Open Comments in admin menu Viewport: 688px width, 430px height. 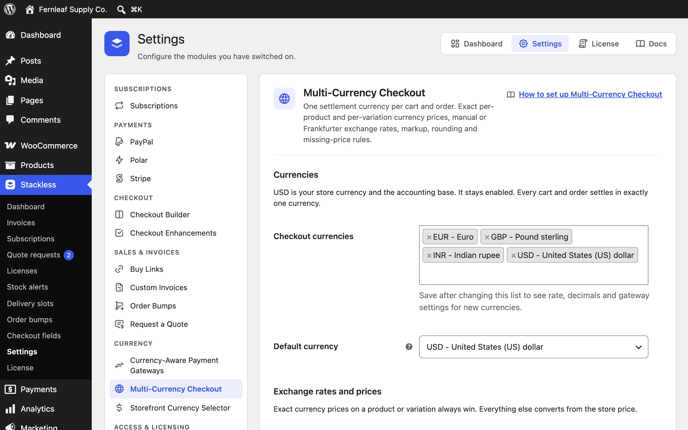(x=46, y=120)
